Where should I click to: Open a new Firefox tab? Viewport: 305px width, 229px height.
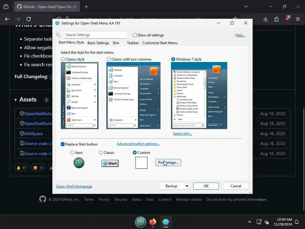[x=86, y=7]
